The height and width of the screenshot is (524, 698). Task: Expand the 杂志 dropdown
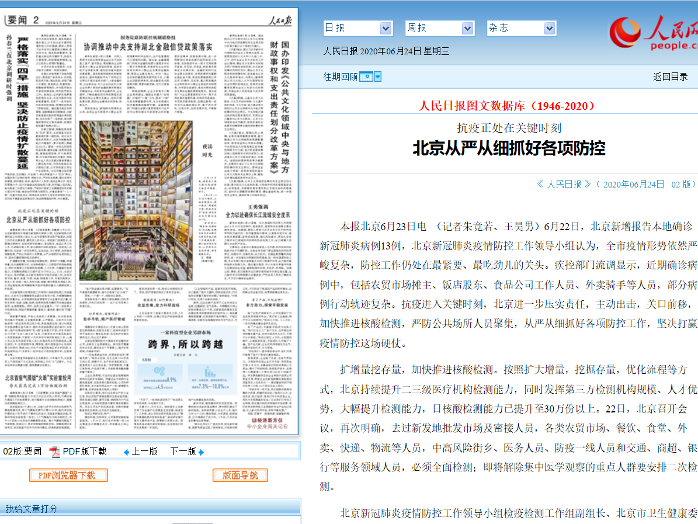click(x=521, y=28)
